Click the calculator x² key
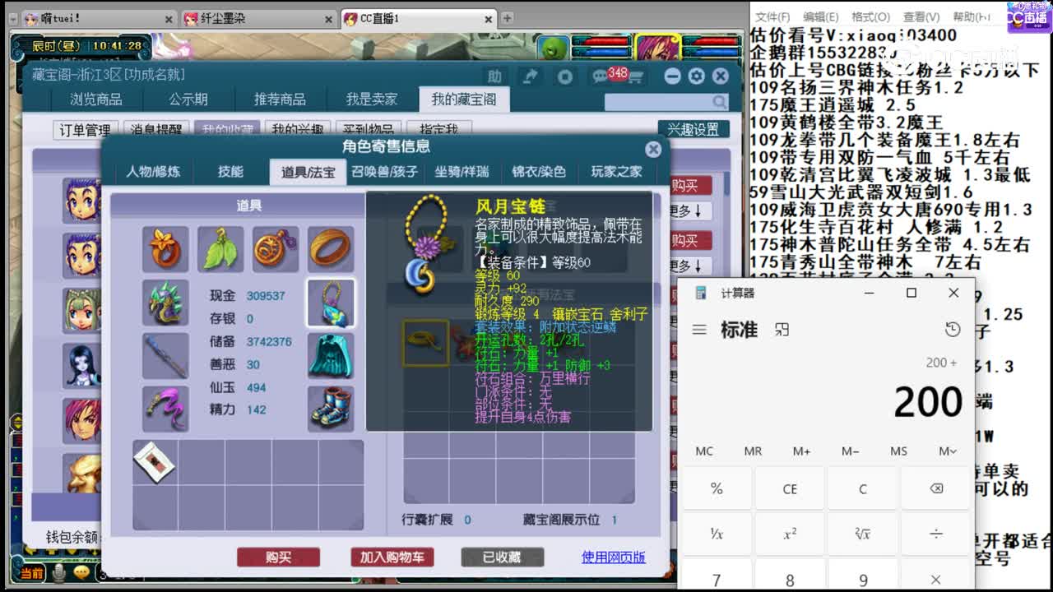This screenshot has width=1053, height=592. tap(790, 534)
